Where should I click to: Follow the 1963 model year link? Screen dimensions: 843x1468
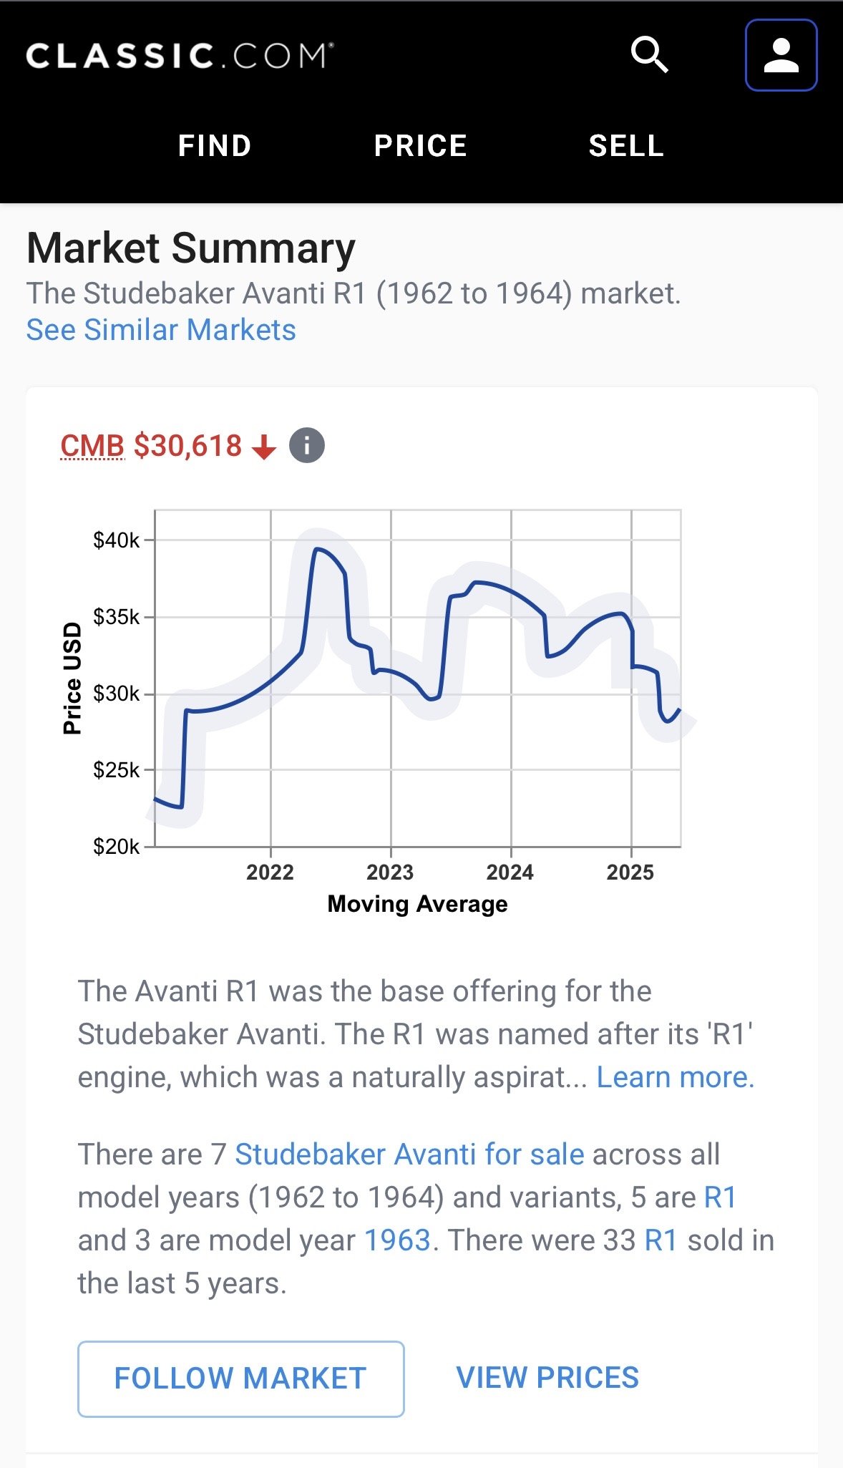[397, 1240]
